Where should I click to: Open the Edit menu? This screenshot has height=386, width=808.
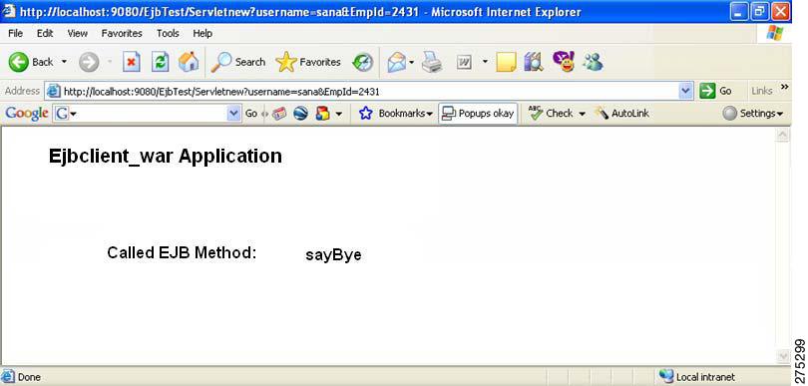click(x=45, y=33)
